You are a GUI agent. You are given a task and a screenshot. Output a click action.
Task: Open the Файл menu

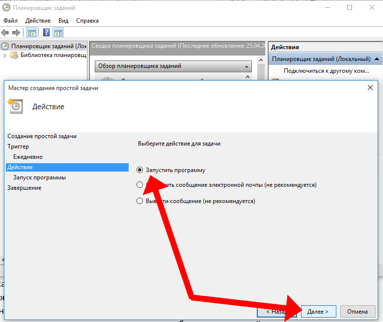(10, 21)
